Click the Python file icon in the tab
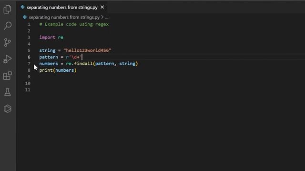Screen dimensions: 305x171 [22, 8]
